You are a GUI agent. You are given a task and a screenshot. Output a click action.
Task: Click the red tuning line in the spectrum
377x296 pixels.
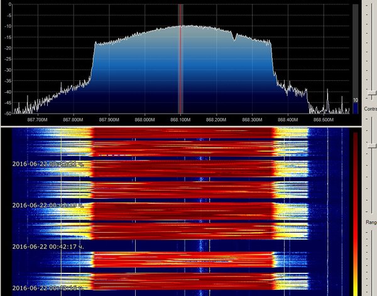[x=180, y=59]
